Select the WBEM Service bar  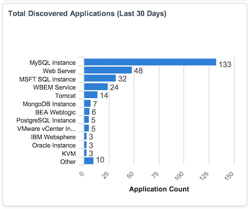click(96, 87)
